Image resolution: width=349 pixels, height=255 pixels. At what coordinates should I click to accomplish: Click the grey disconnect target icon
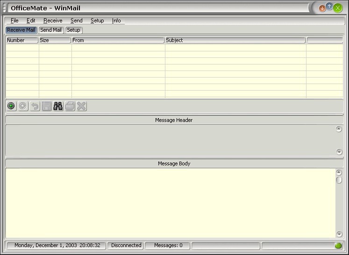click(x=23, y=106)
